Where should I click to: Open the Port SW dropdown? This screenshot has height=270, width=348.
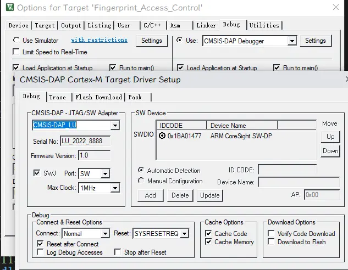click(104, 174)
